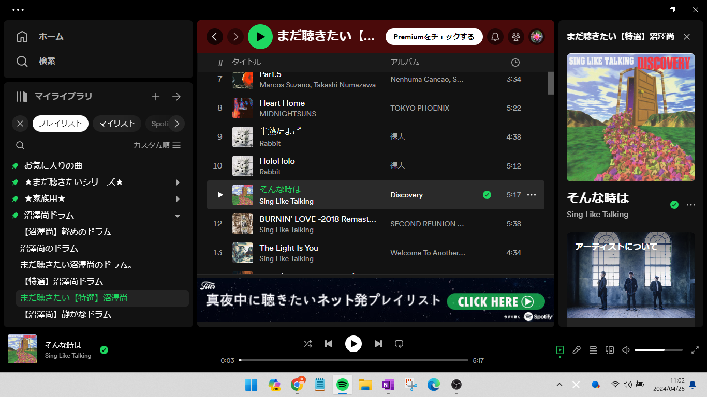
Task: Toggle shuffle in the playback bar
Action: [308, 344]
